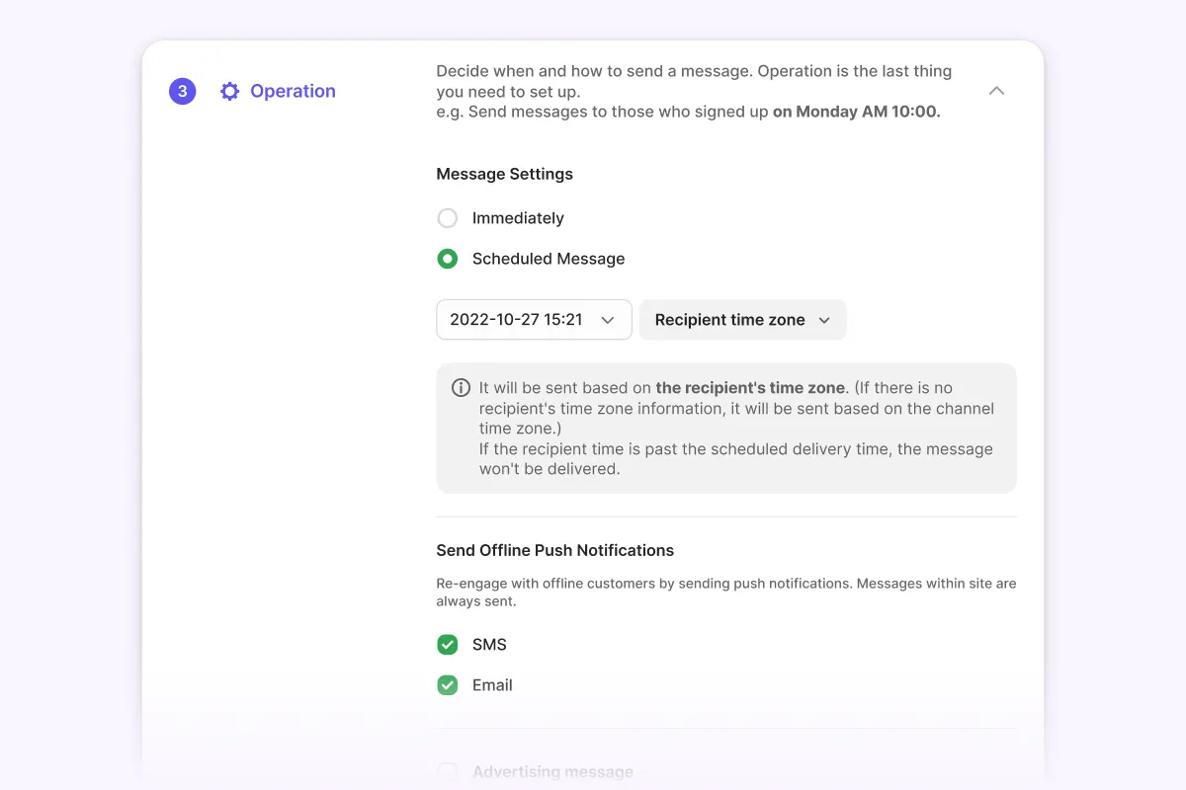Image resolution: width=1186 pixels, height=790 pixels.
Task: Click the Message Settings heading
Action: (x=504, y=174)
